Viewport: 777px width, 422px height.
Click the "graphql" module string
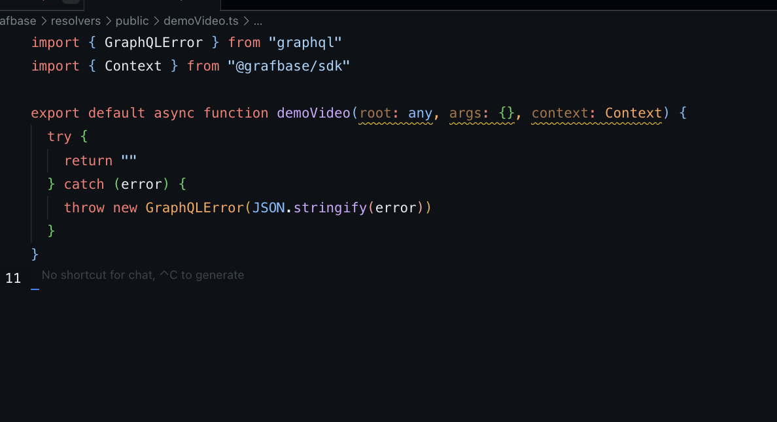pyautogui.click(x=305, y=42)
